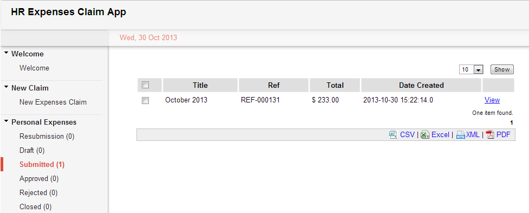This screenshot has width=529, height=213.
Task: Sort by the Total column header
Action: [x=335, y=85]
